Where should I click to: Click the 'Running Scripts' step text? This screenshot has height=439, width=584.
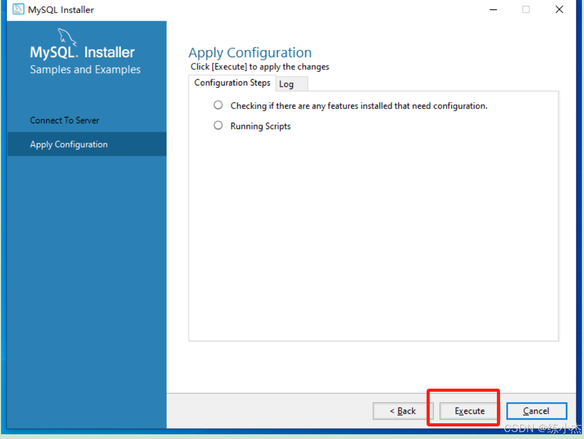tap(260, 126)
